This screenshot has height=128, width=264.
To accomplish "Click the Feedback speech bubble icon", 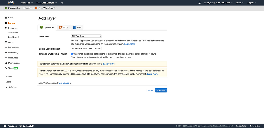I will pyautogui.click(x=5, y=126).
